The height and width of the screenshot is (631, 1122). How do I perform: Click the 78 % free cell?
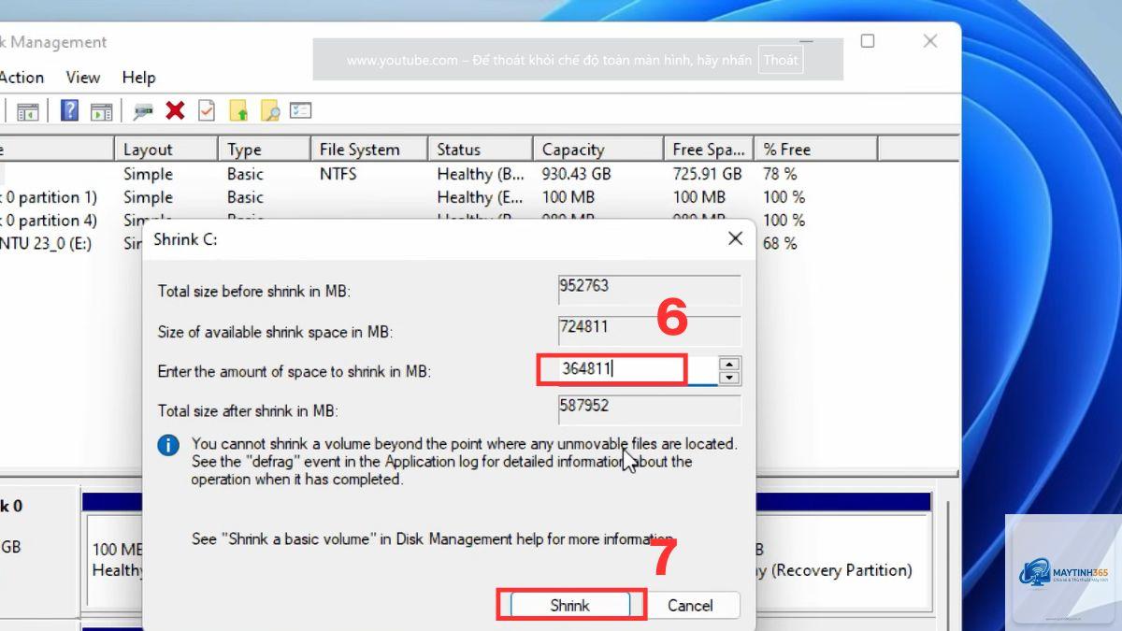coord(780,174)
